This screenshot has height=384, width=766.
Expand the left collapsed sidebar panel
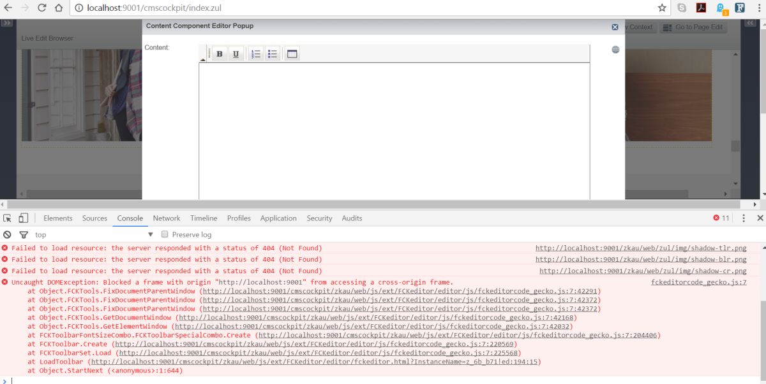(x=7, y=23)
